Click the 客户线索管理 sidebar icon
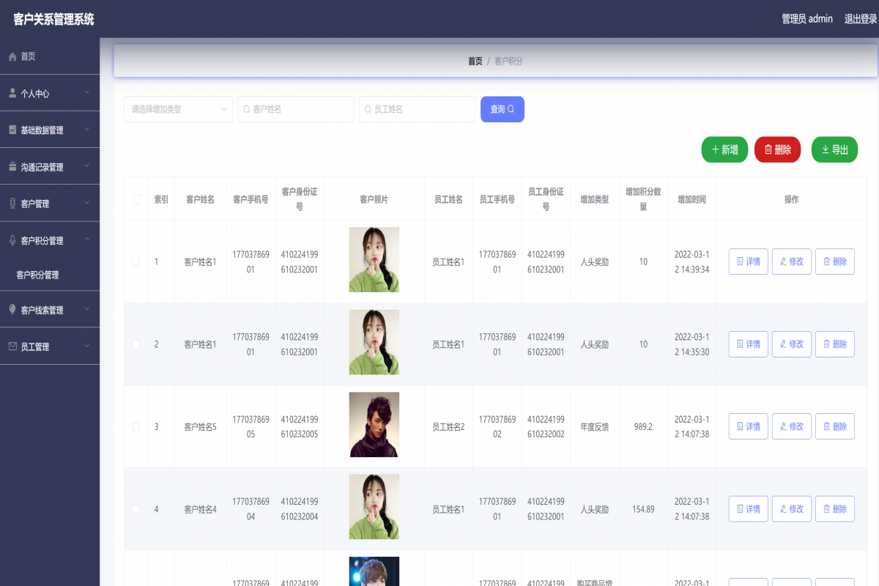Screen dimensions: 879x586 (12, 309)
